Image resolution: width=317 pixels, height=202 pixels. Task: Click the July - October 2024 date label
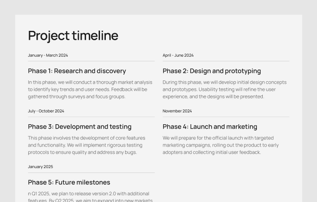tap(46, 111)
